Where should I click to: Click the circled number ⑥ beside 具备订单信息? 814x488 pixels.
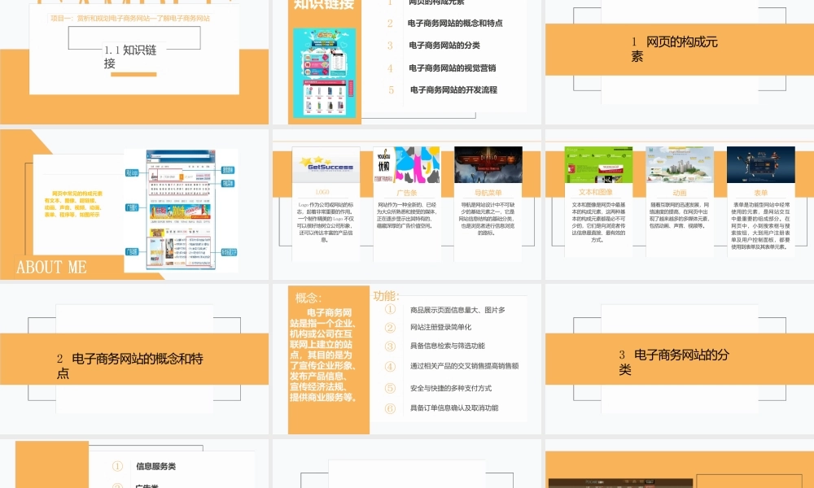(390, 408)
